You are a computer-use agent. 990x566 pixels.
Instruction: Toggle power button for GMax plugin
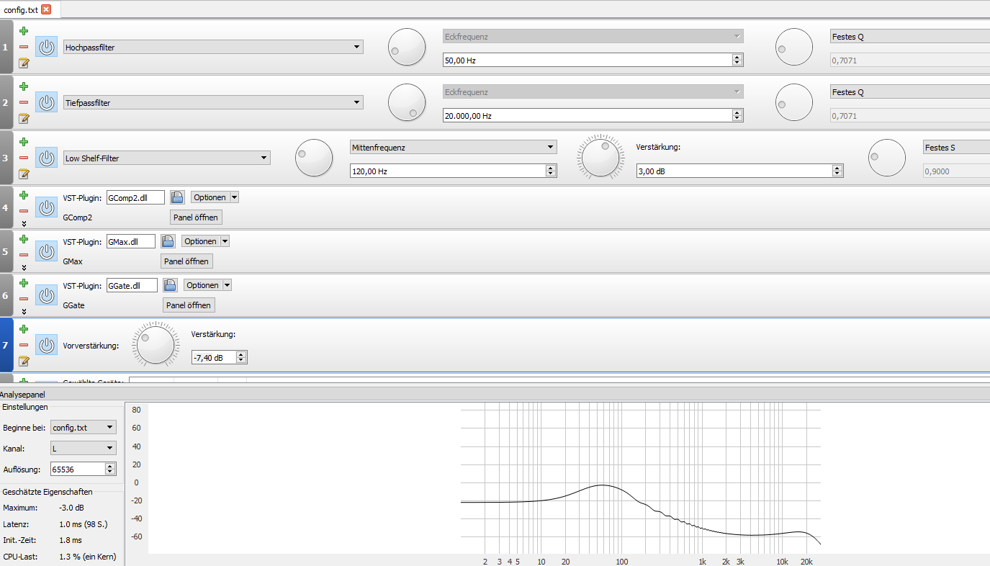click(47, 252)
